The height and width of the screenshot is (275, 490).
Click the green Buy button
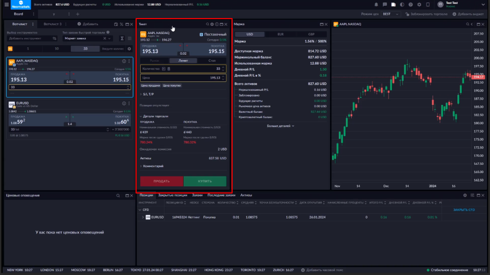click(205, 181)
